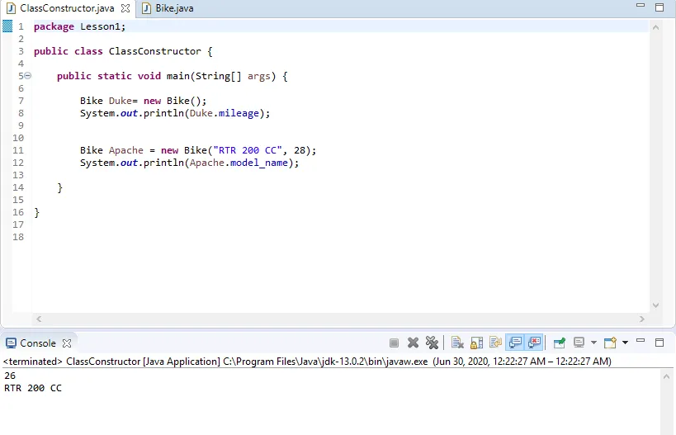Select the ClassConstructor.java tab

(67, 8)
